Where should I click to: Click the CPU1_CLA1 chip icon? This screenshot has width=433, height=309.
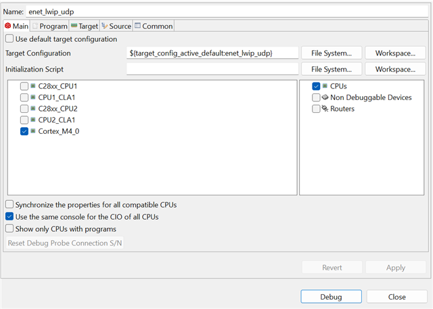pos(34,97)
